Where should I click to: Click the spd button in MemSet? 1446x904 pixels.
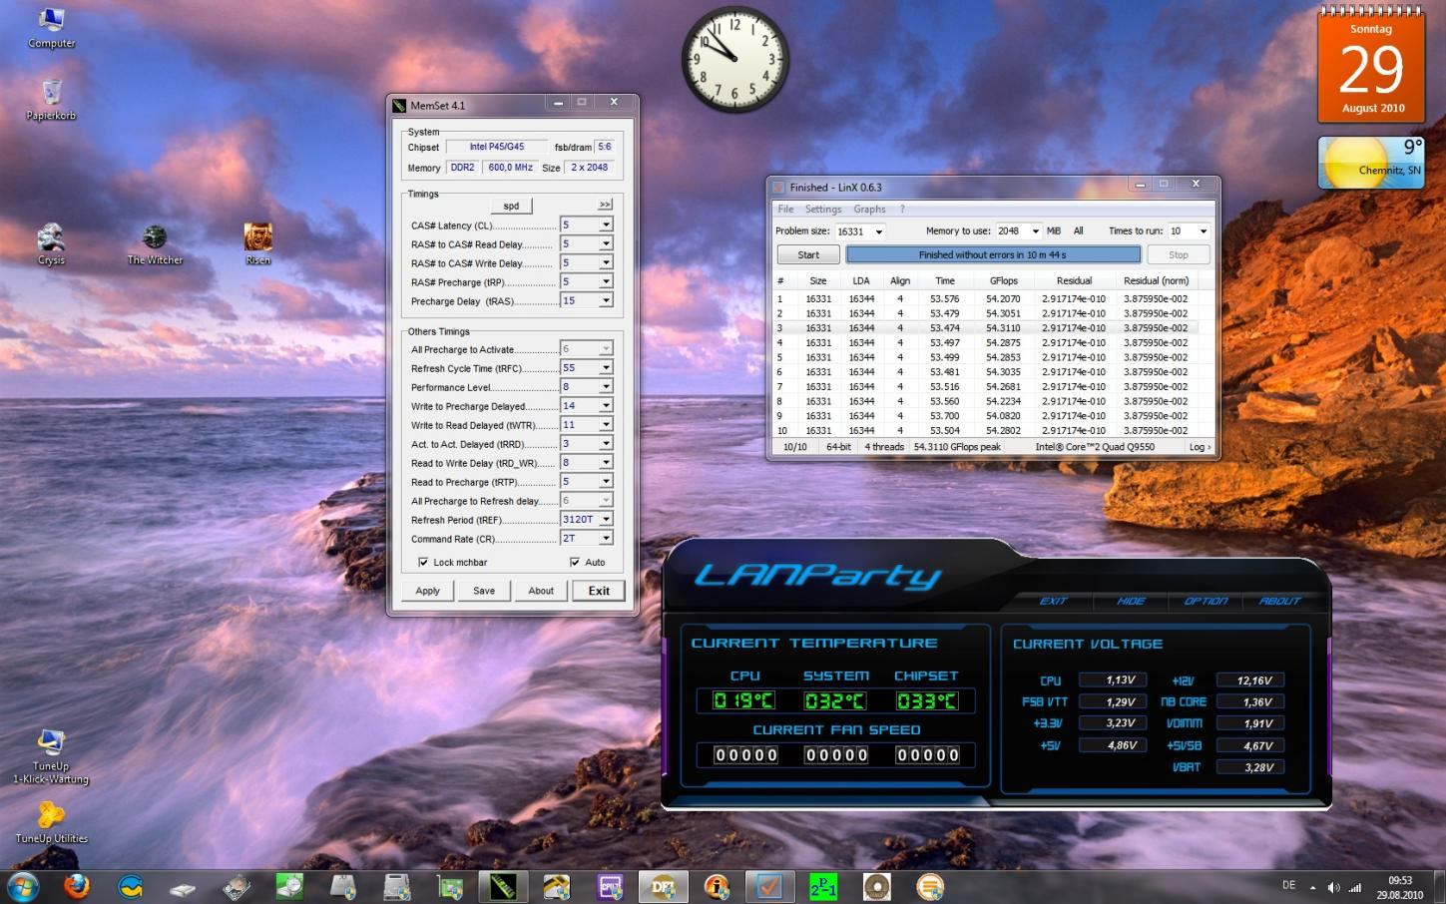(x=511, y=206)
